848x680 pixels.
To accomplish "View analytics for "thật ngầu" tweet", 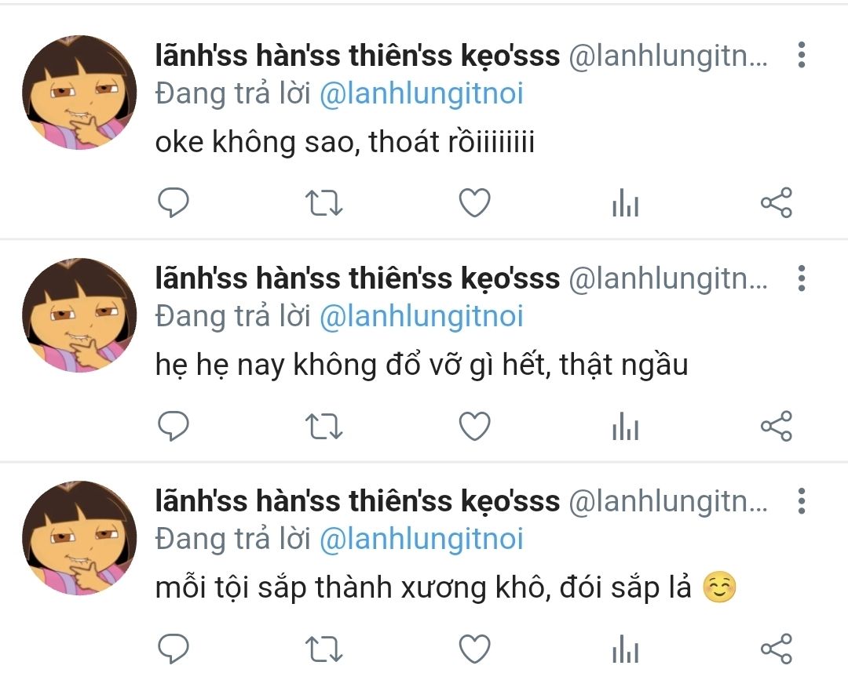I will coord(625,427).
